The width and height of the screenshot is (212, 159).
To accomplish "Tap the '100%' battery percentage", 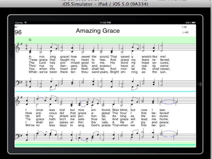I will [188, 23].
